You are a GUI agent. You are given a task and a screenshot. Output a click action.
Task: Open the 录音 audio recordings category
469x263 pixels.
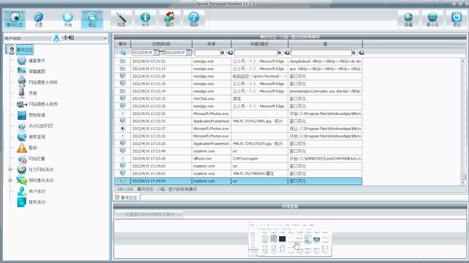33,93
